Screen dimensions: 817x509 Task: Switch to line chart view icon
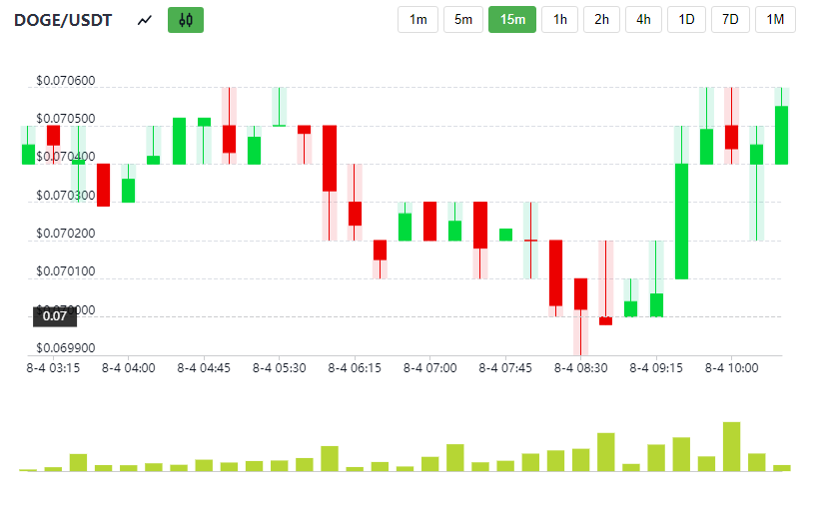pos(145,20)
